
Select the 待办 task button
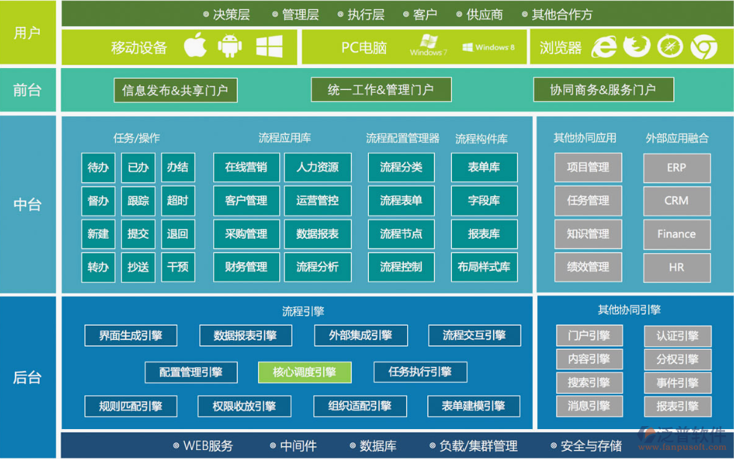[98, 167]
